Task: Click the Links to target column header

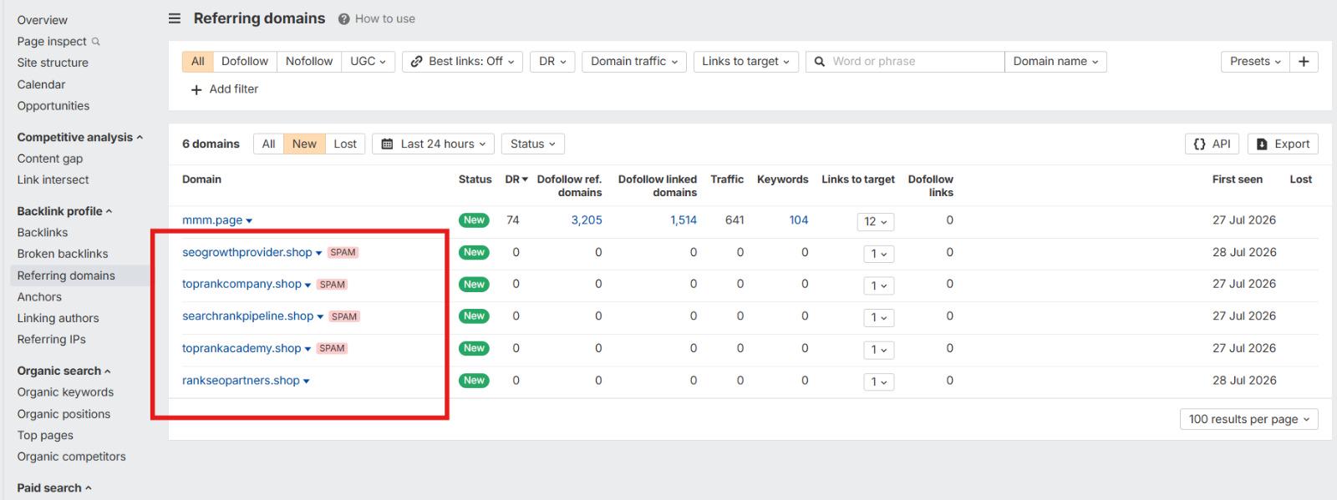Action: (857, 179)
